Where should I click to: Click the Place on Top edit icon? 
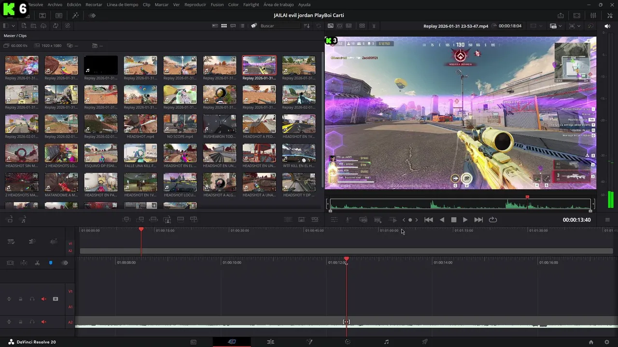(x=181, y=219)
